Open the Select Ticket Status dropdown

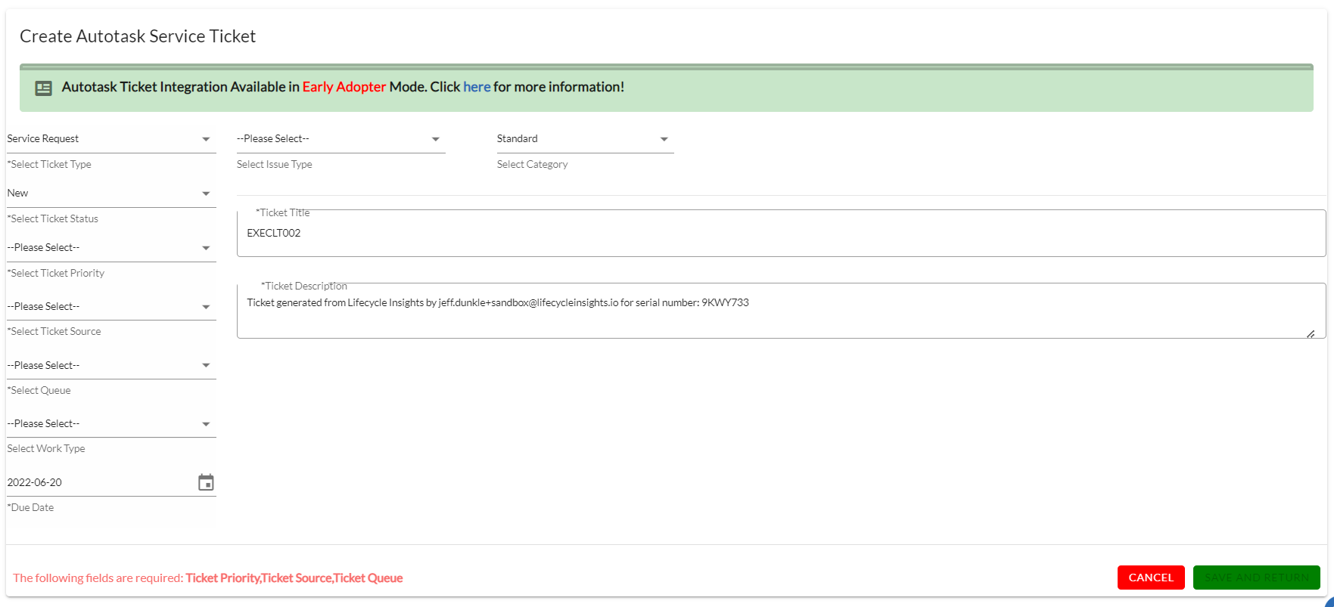(111, 194)
